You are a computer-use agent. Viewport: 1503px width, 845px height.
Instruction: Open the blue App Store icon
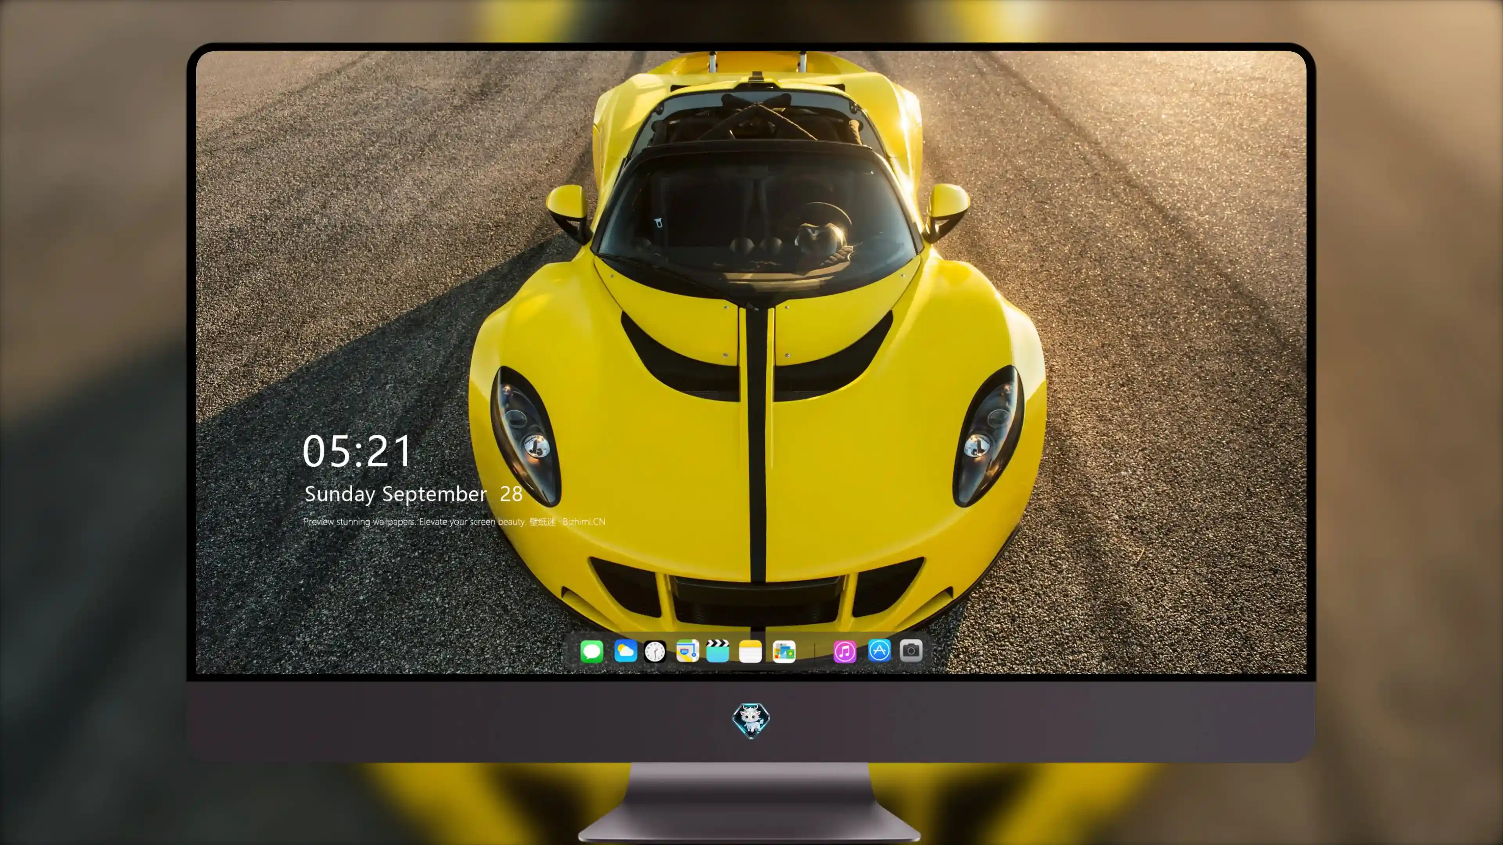click(879, 650)
